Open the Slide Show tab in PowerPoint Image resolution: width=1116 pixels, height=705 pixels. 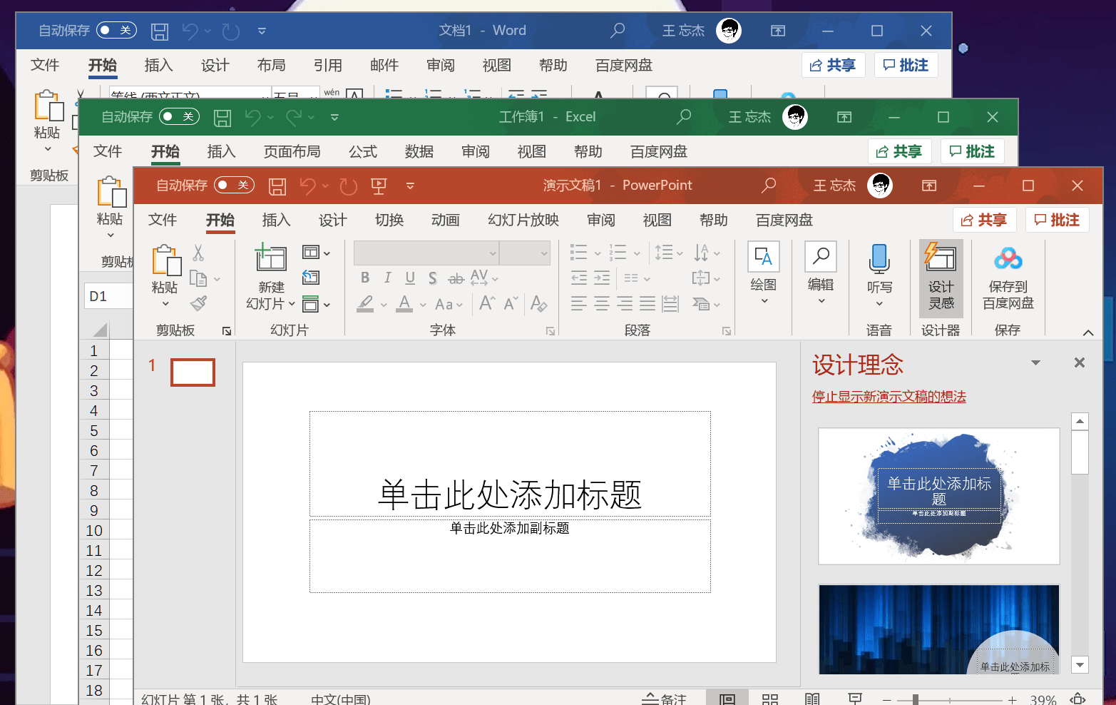(x=523, y=220)
